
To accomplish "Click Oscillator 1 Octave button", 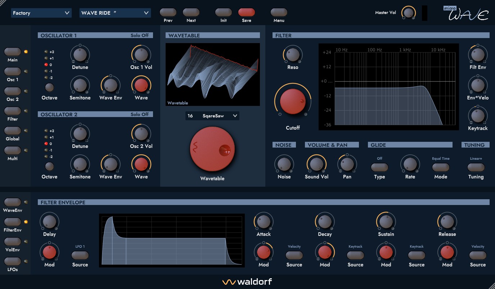I will (49, 87).
